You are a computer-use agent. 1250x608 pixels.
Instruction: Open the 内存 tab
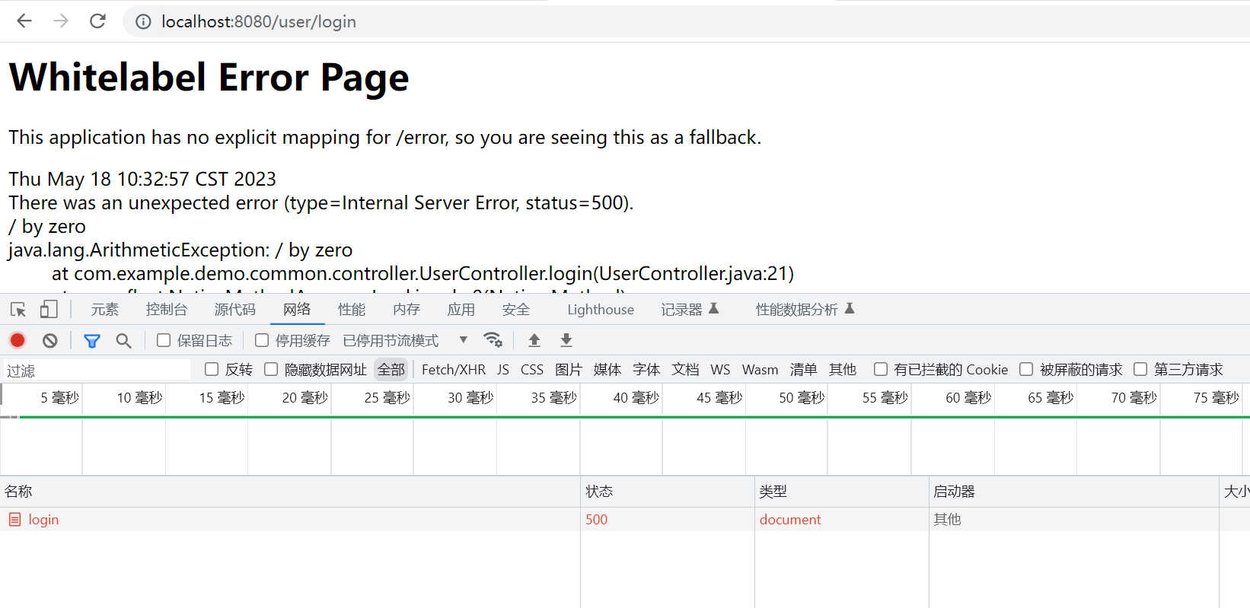(407, 310)
